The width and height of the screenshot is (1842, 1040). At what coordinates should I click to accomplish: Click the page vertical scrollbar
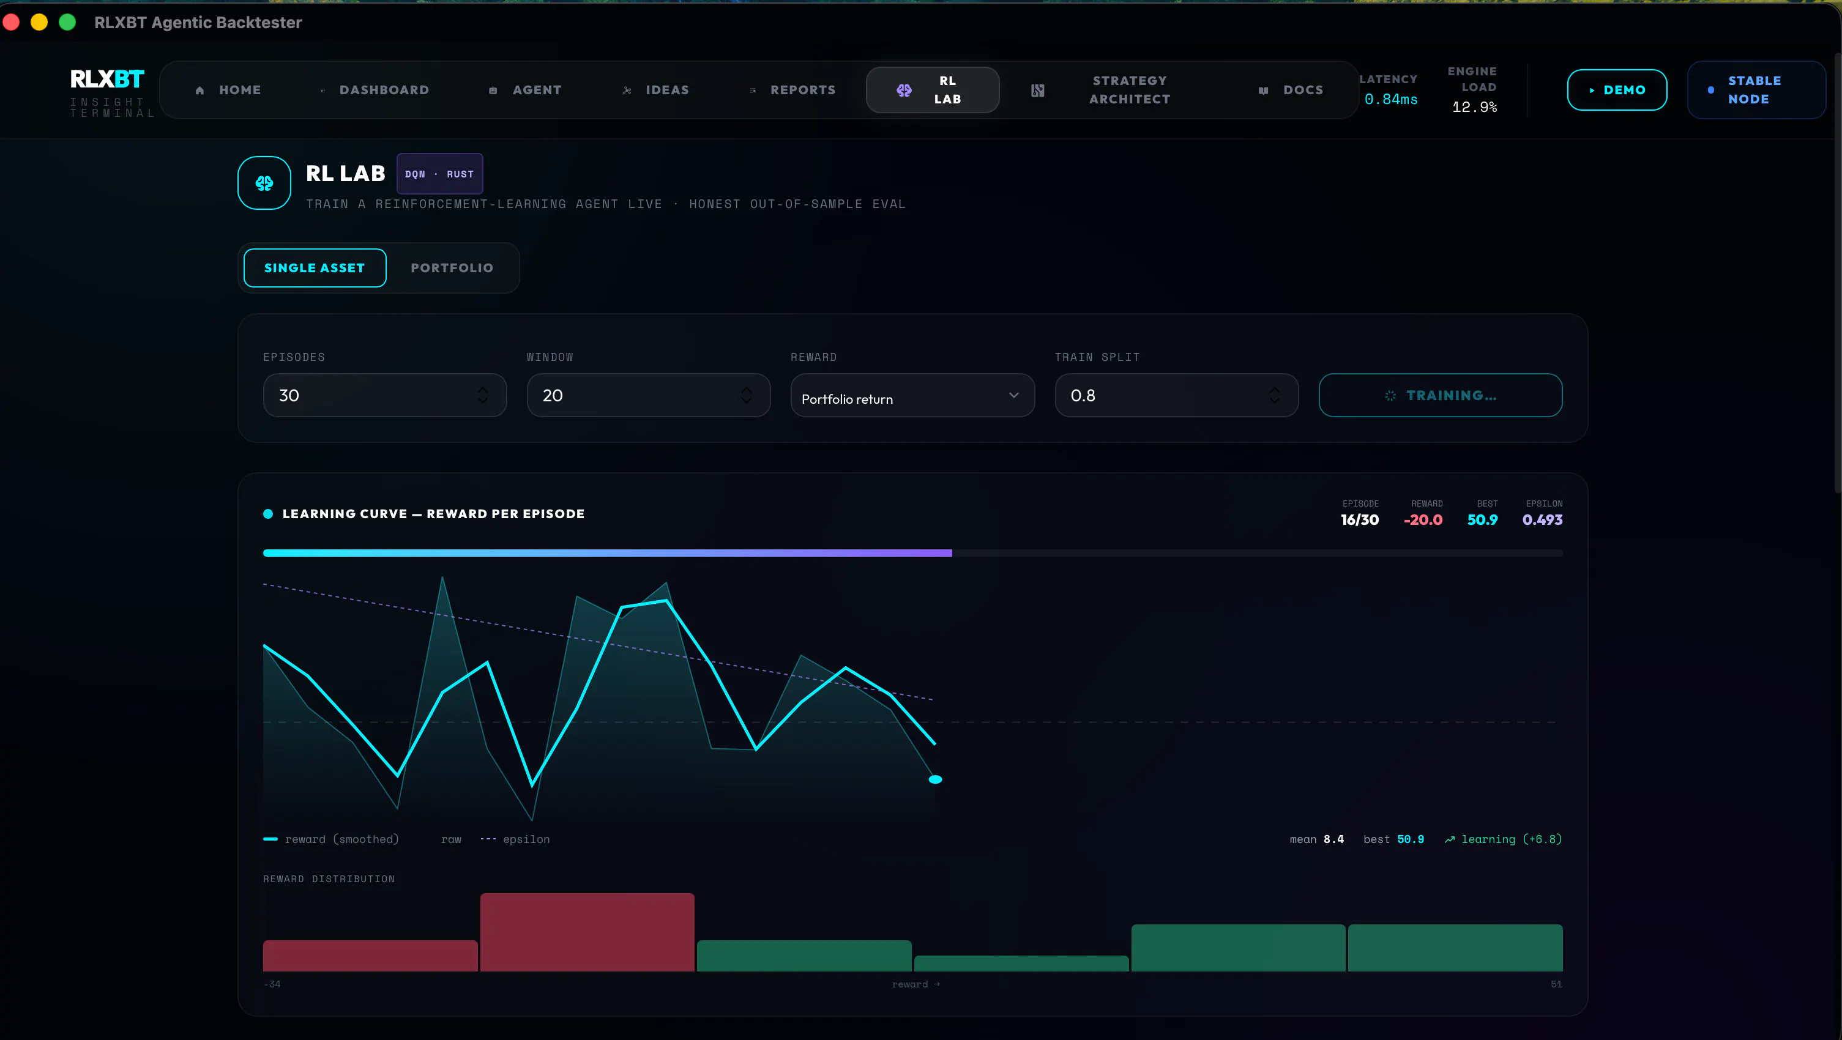[x=1837, y=272]
